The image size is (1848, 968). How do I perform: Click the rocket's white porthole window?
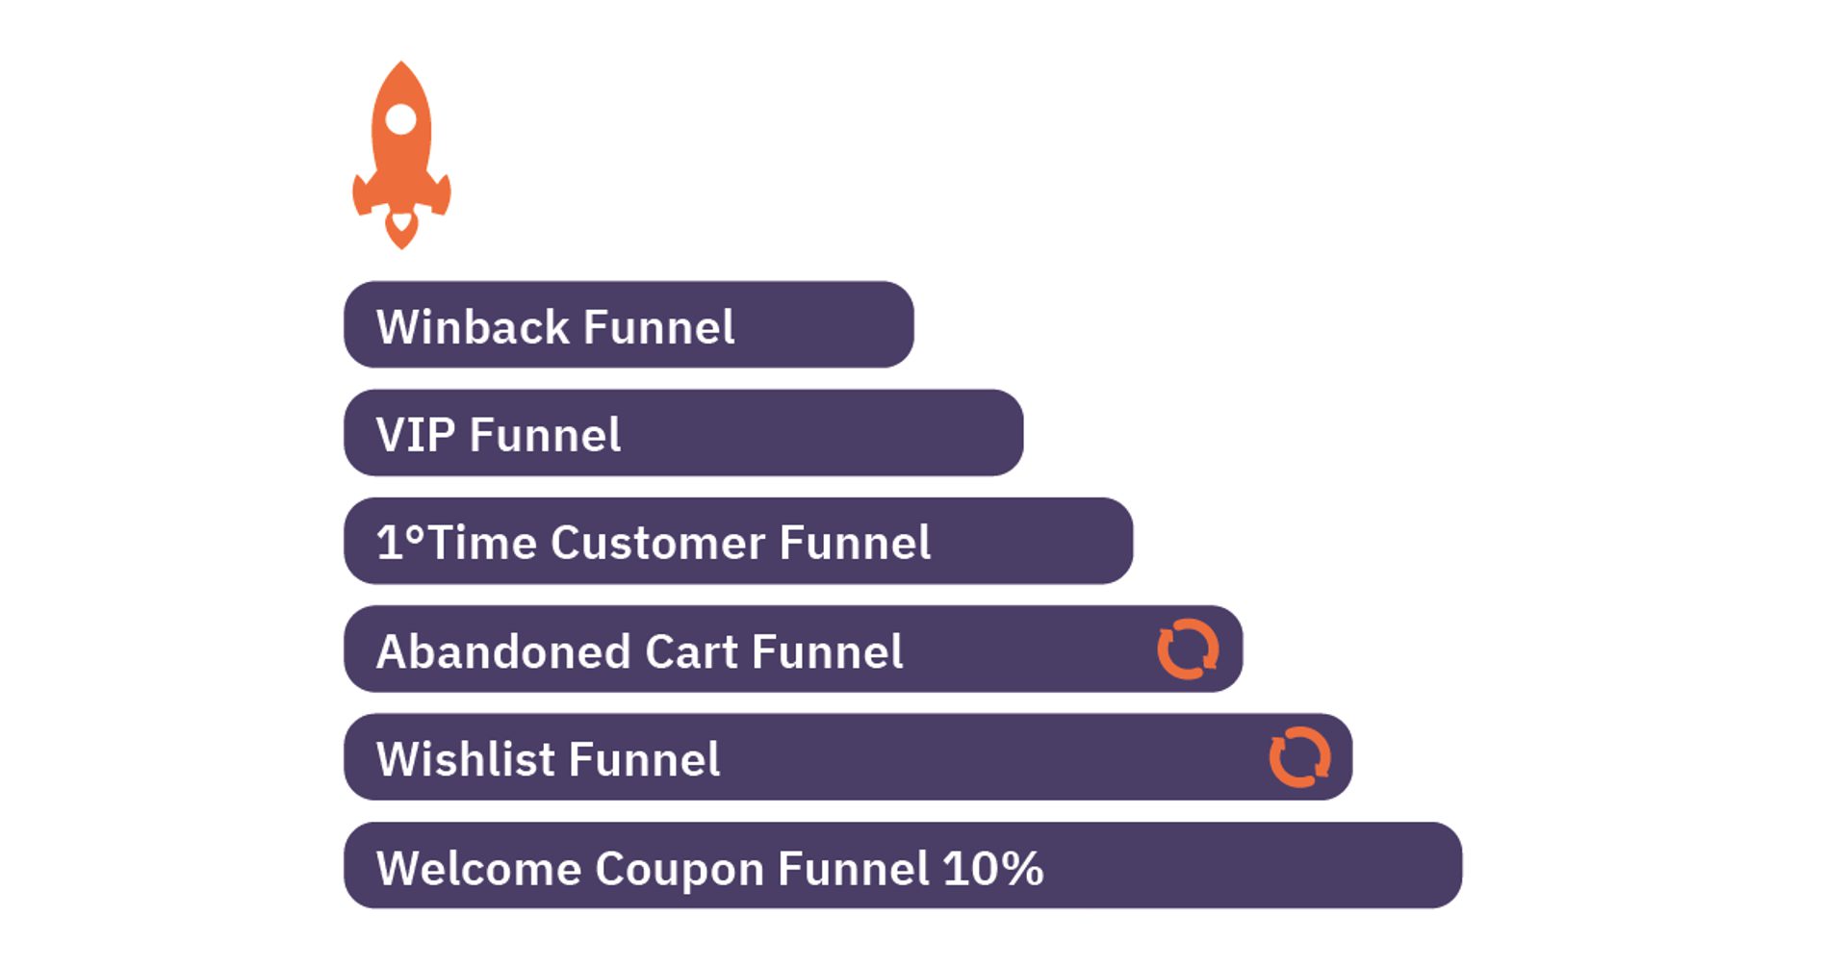pos(401,119)
